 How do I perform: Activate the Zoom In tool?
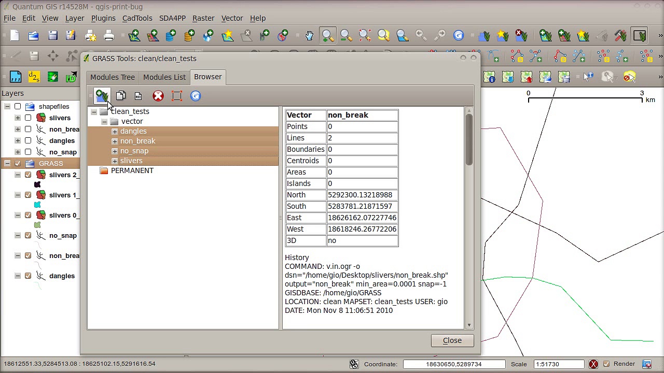[327, 35]
